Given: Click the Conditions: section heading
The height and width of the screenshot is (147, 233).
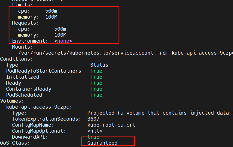Looking at the screenshot, I should click(x=17, y=59).
